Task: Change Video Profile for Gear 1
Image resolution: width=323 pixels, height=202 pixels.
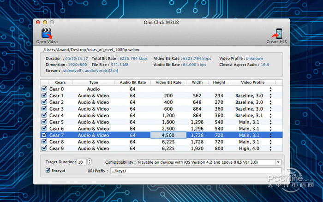Action: coord(270,95)
